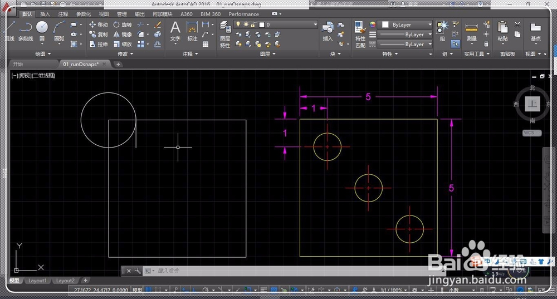Image resolution: width=557 pixels, height=299 pixels.
Task: Click the new drawing tab plus button
Action: [118, 64]
